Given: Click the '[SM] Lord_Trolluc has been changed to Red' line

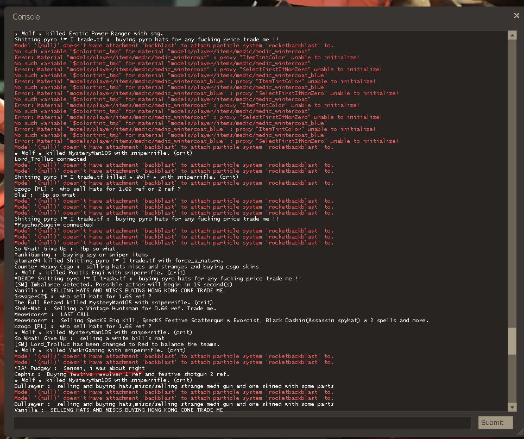Looking at the screenshot, I should click(117, 344).
